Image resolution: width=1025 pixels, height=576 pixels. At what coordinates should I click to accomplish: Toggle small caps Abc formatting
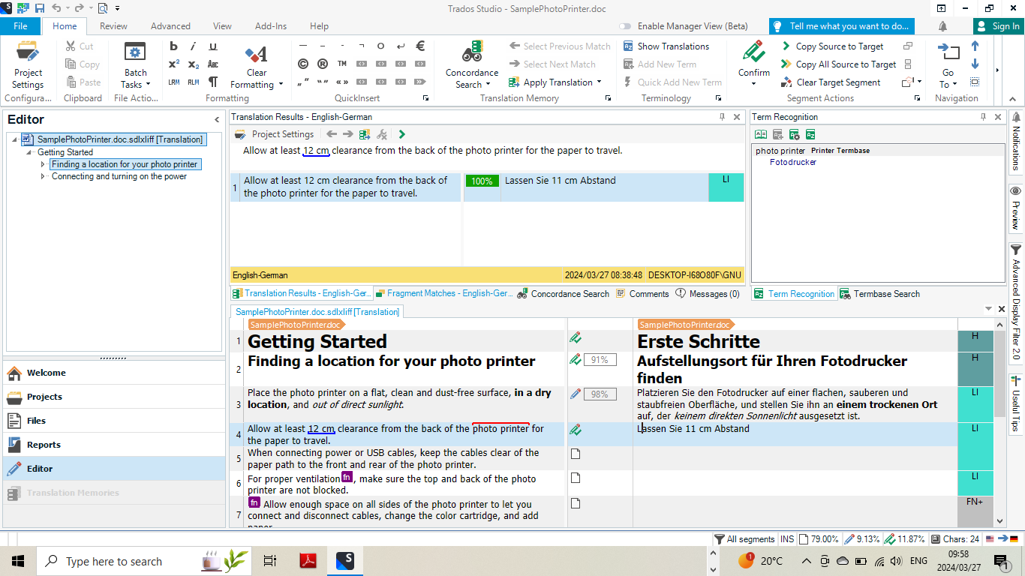coord(213,64)
